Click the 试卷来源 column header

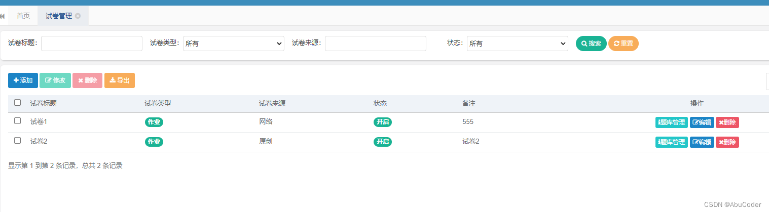272,103
